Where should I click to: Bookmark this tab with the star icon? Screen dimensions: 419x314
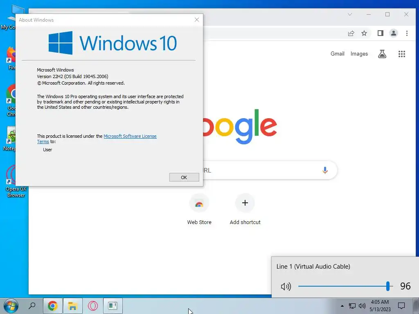(364, 33)
